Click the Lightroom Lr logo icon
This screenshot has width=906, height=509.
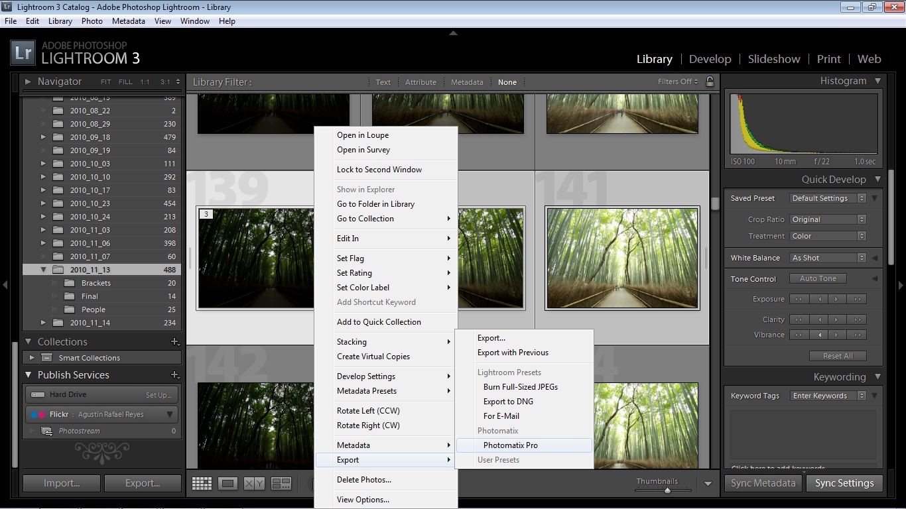click(x=23, y=53)
